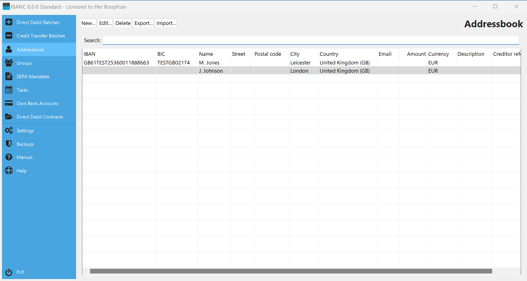Focus the Search input field
The image size is (527, 281).
pos(310,40)
